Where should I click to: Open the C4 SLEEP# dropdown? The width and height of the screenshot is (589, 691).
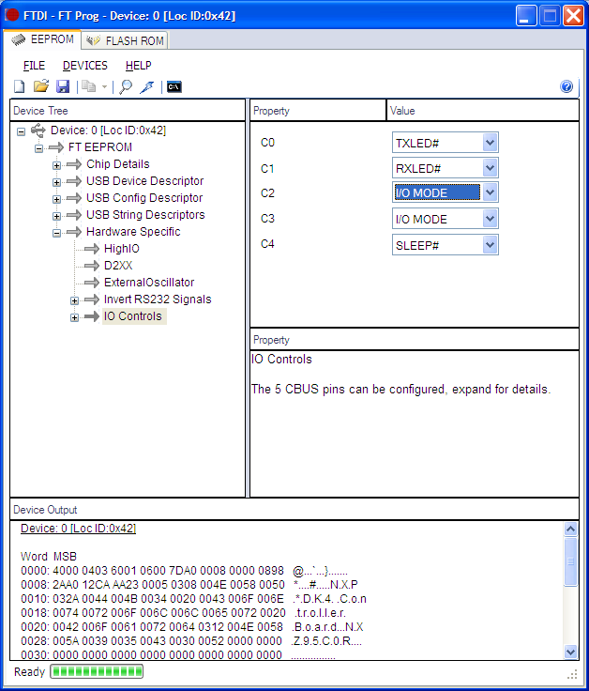tap(490, 245)
